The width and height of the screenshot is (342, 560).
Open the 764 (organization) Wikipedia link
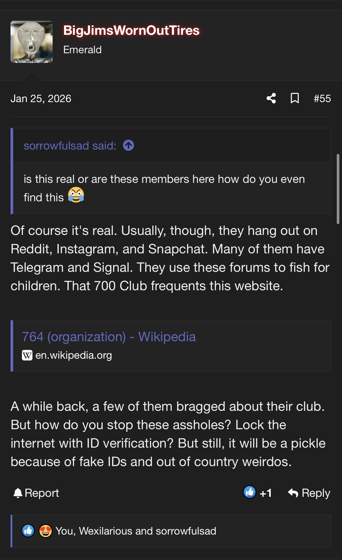(x=109, y=337)
